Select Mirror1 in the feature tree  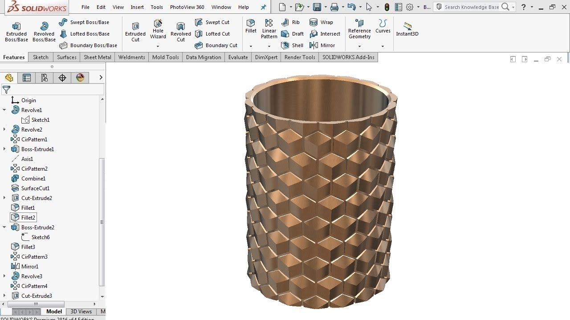coord(25,266)
